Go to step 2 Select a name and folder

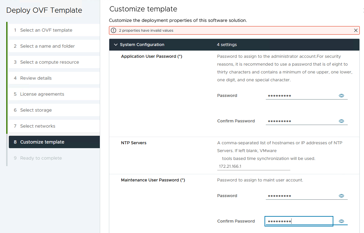(47, 46)
